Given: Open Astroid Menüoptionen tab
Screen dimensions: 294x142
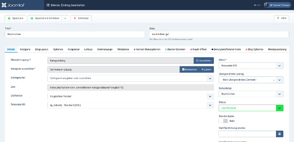Looking at the screenshot, I should tap(147, 50).
